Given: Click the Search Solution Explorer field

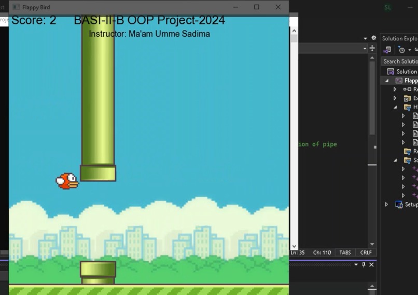Looking at the screenshot, I should click(x=400, y=62).
